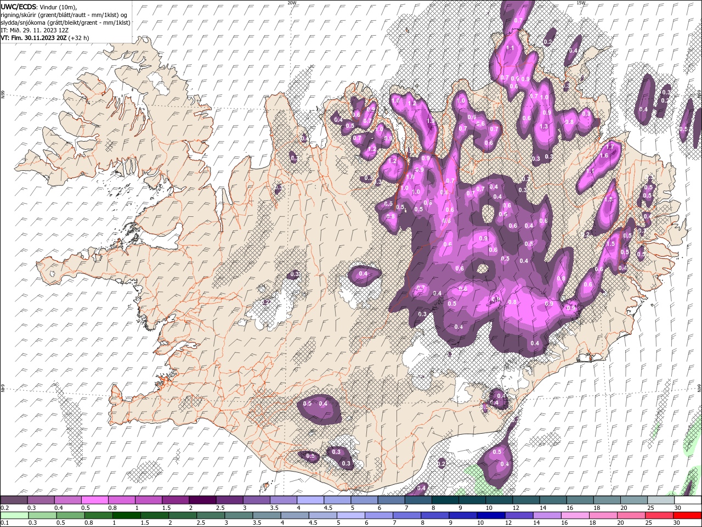Pick the green rain swatch labeled 0.8
Screen dimensions: 702x527
pos(98,515)
